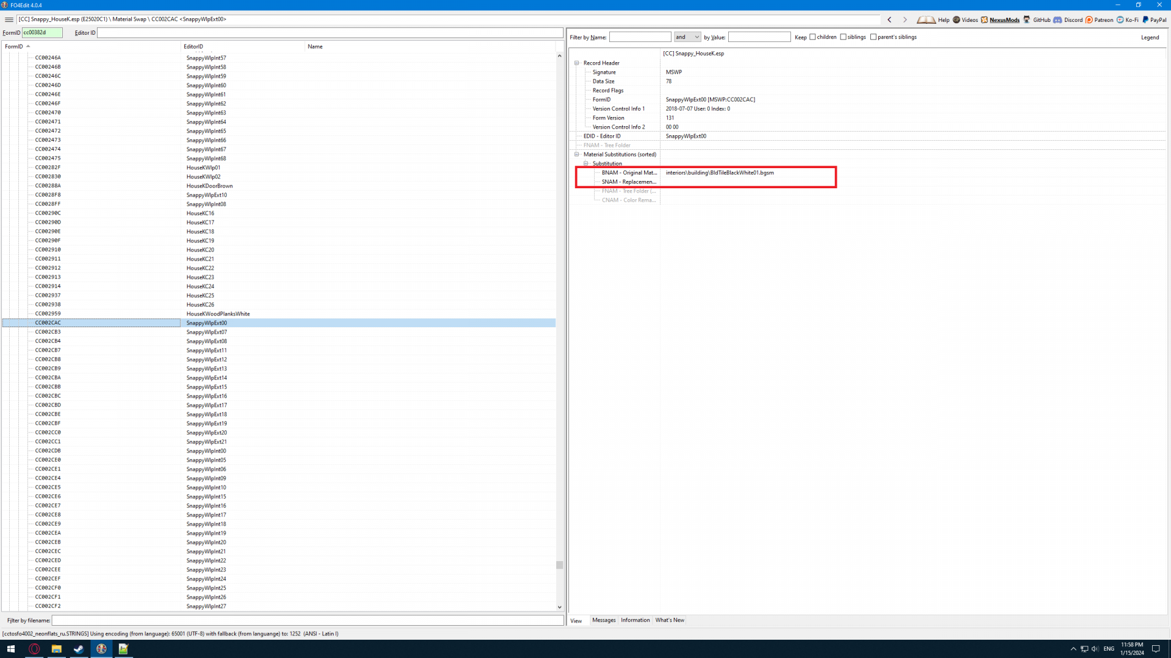
Task: Open the Discord link
Action: pos(1073,19)
